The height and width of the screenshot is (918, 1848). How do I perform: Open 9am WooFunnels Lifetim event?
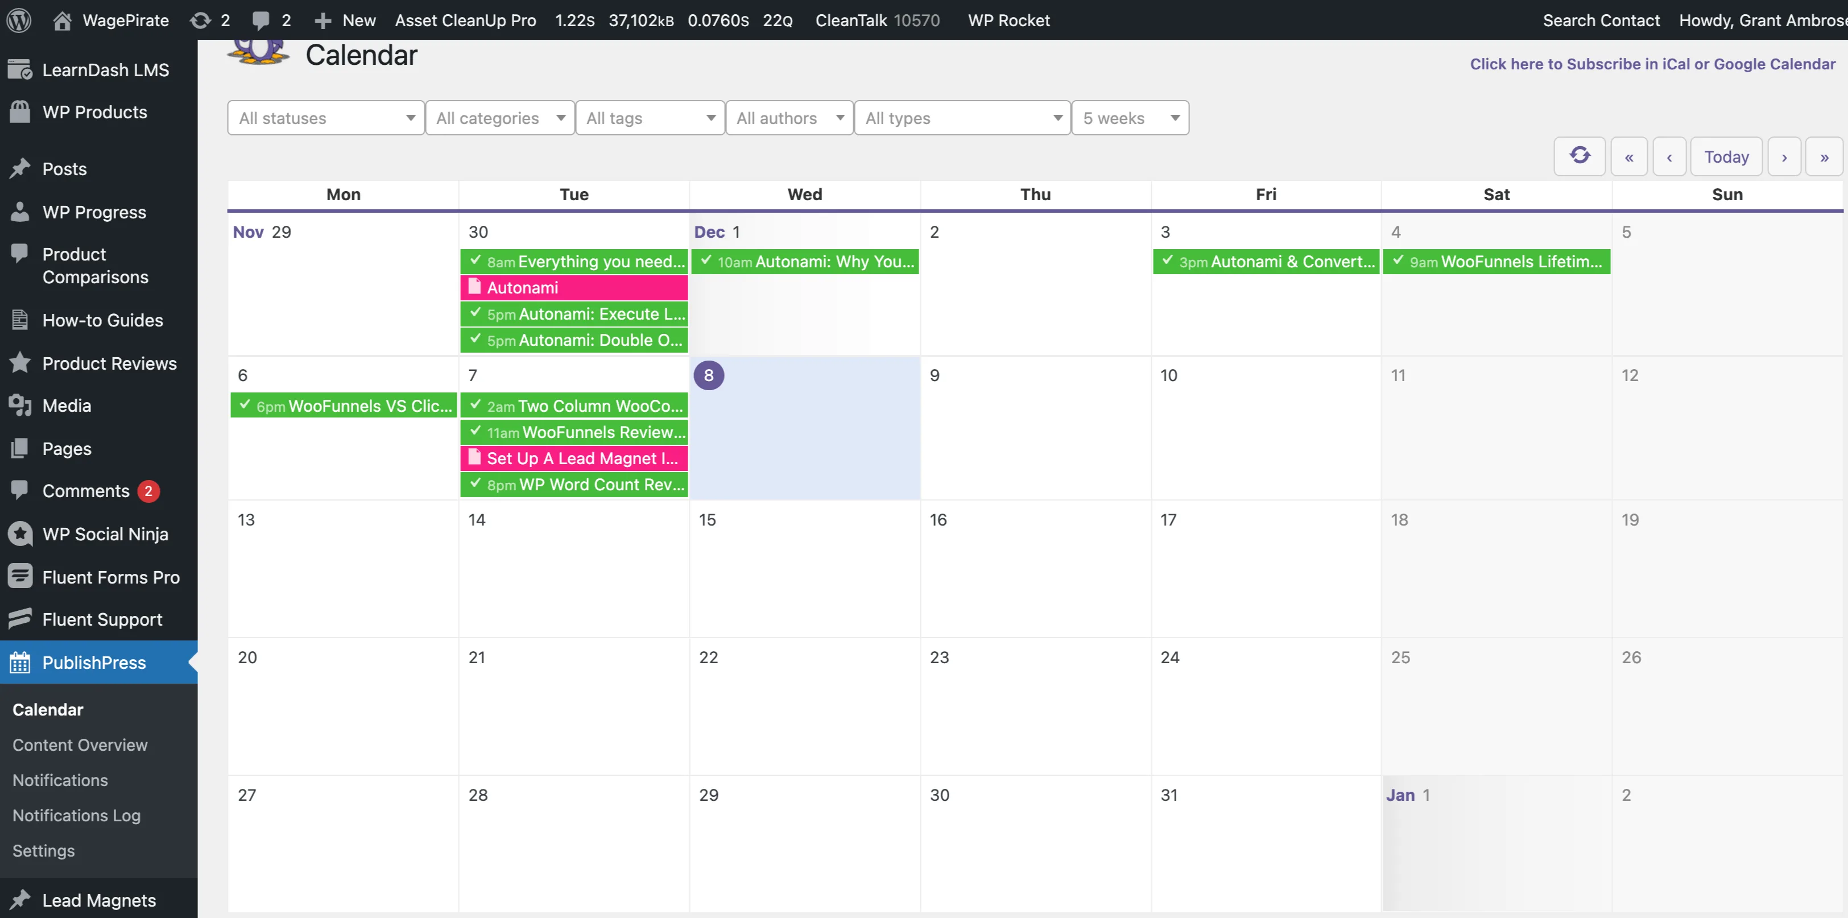pos(1496,261)
